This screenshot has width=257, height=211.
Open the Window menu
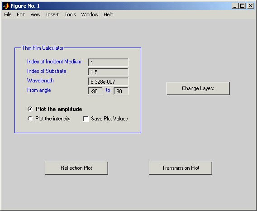point(90,14)
